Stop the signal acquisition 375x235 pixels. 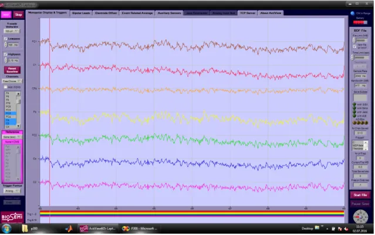click(18, 15)
